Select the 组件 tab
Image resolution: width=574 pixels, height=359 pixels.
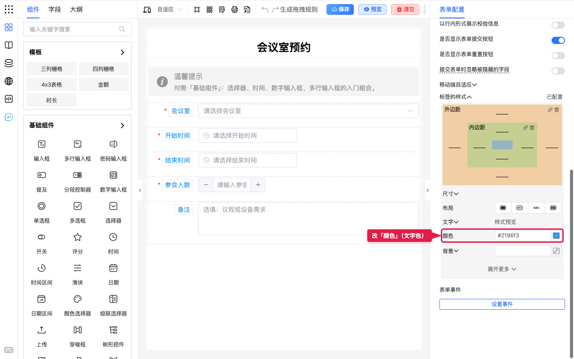coord(33,9)
